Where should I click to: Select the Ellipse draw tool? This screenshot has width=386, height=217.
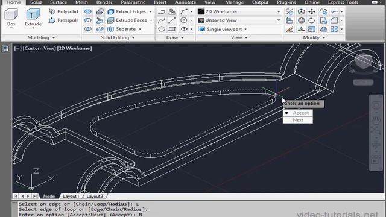click(183, 29)
